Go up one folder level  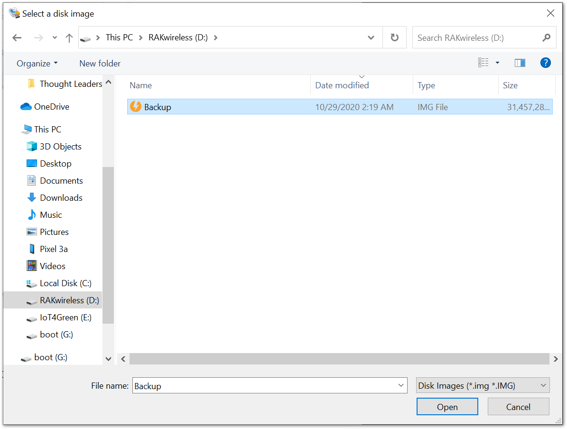(69, 37)
